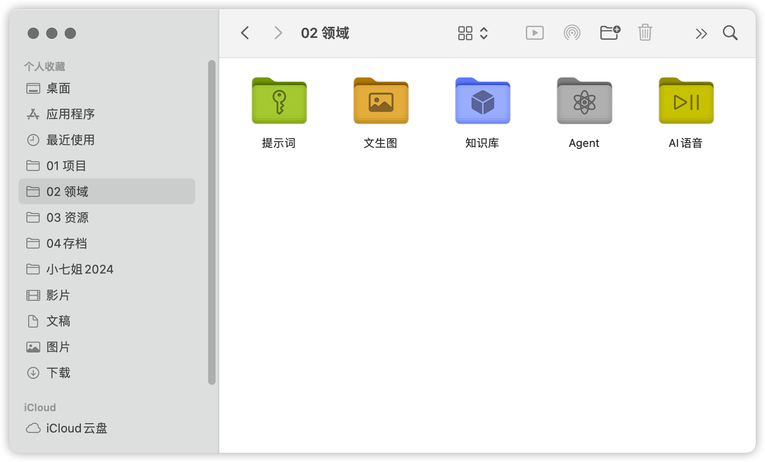
Task: Click the slideshow play toolbar icon
Action: (535, 33)
